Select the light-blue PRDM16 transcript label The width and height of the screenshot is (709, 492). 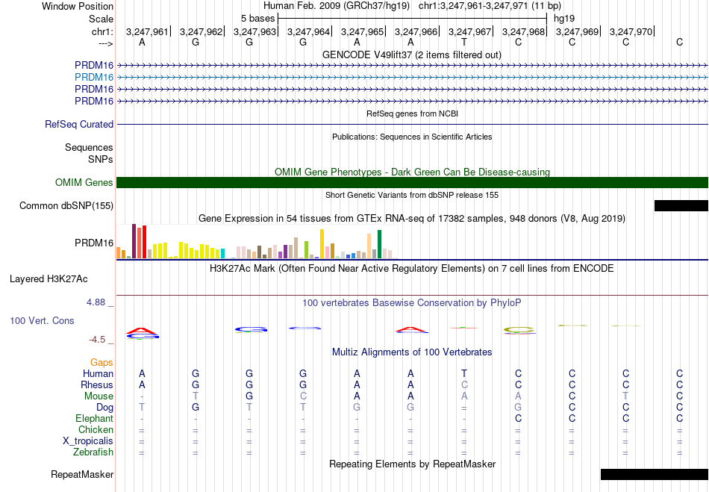94,78
